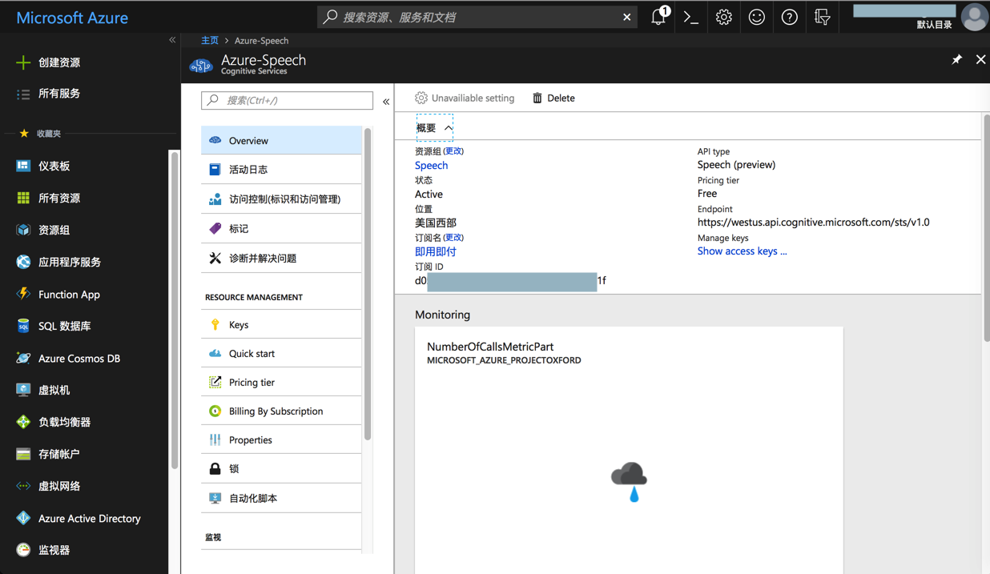The image size is (990, 574).
Task: Open 即用即付 subscription link
Action: click(435, 251)
